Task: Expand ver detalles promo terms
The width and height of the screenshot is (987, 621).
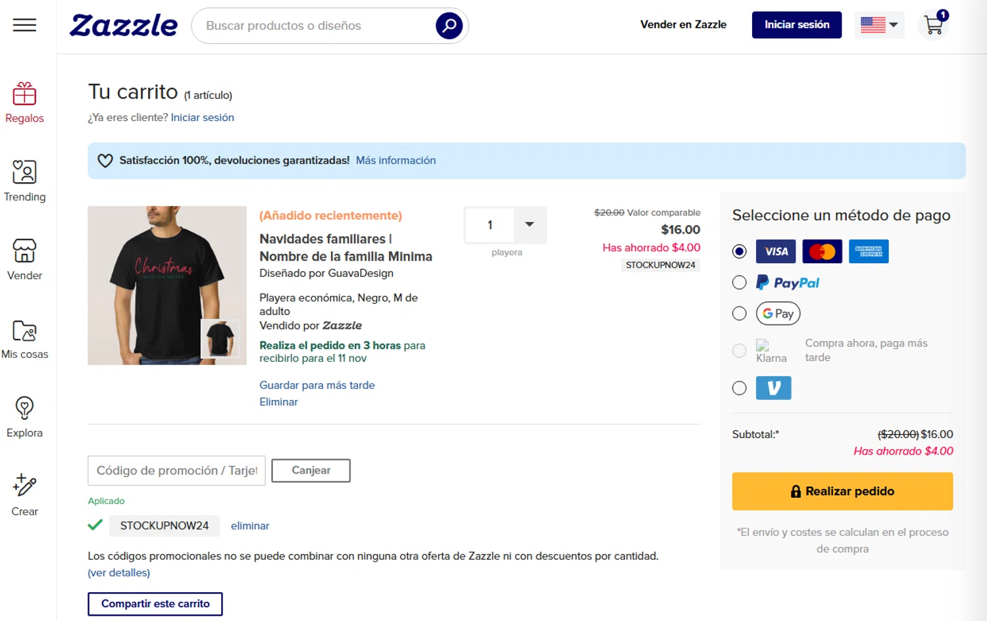Action: (x=119, y=573)
